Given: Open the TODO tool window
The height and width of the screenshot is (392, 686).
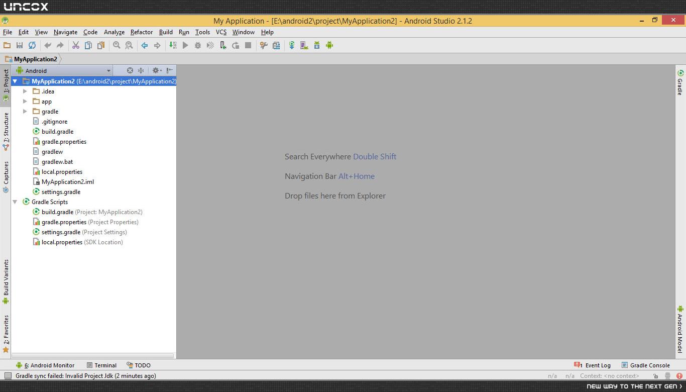Looking at the screenshot, I should (139, 365).
